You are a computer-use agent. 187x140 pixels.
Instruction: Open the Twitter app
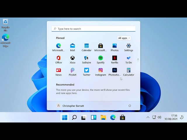point(86,72)
